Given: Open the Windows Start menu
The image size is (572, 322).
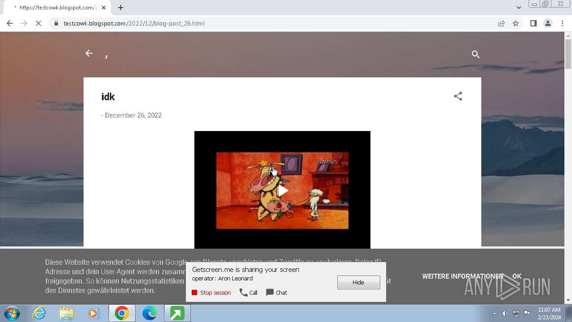Looking at the screenshot, I should [12, 313].
